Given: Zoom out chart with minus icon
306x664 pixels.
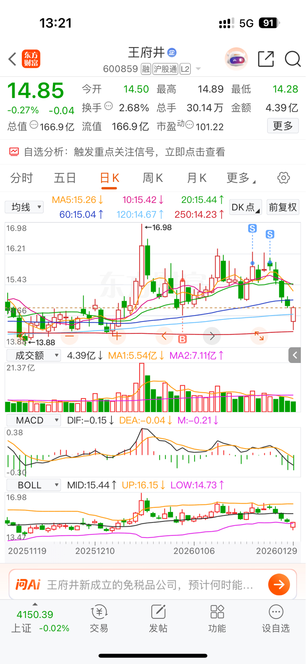Looking at the screenshot, I should pyautogui.click(x=70, y=336).
